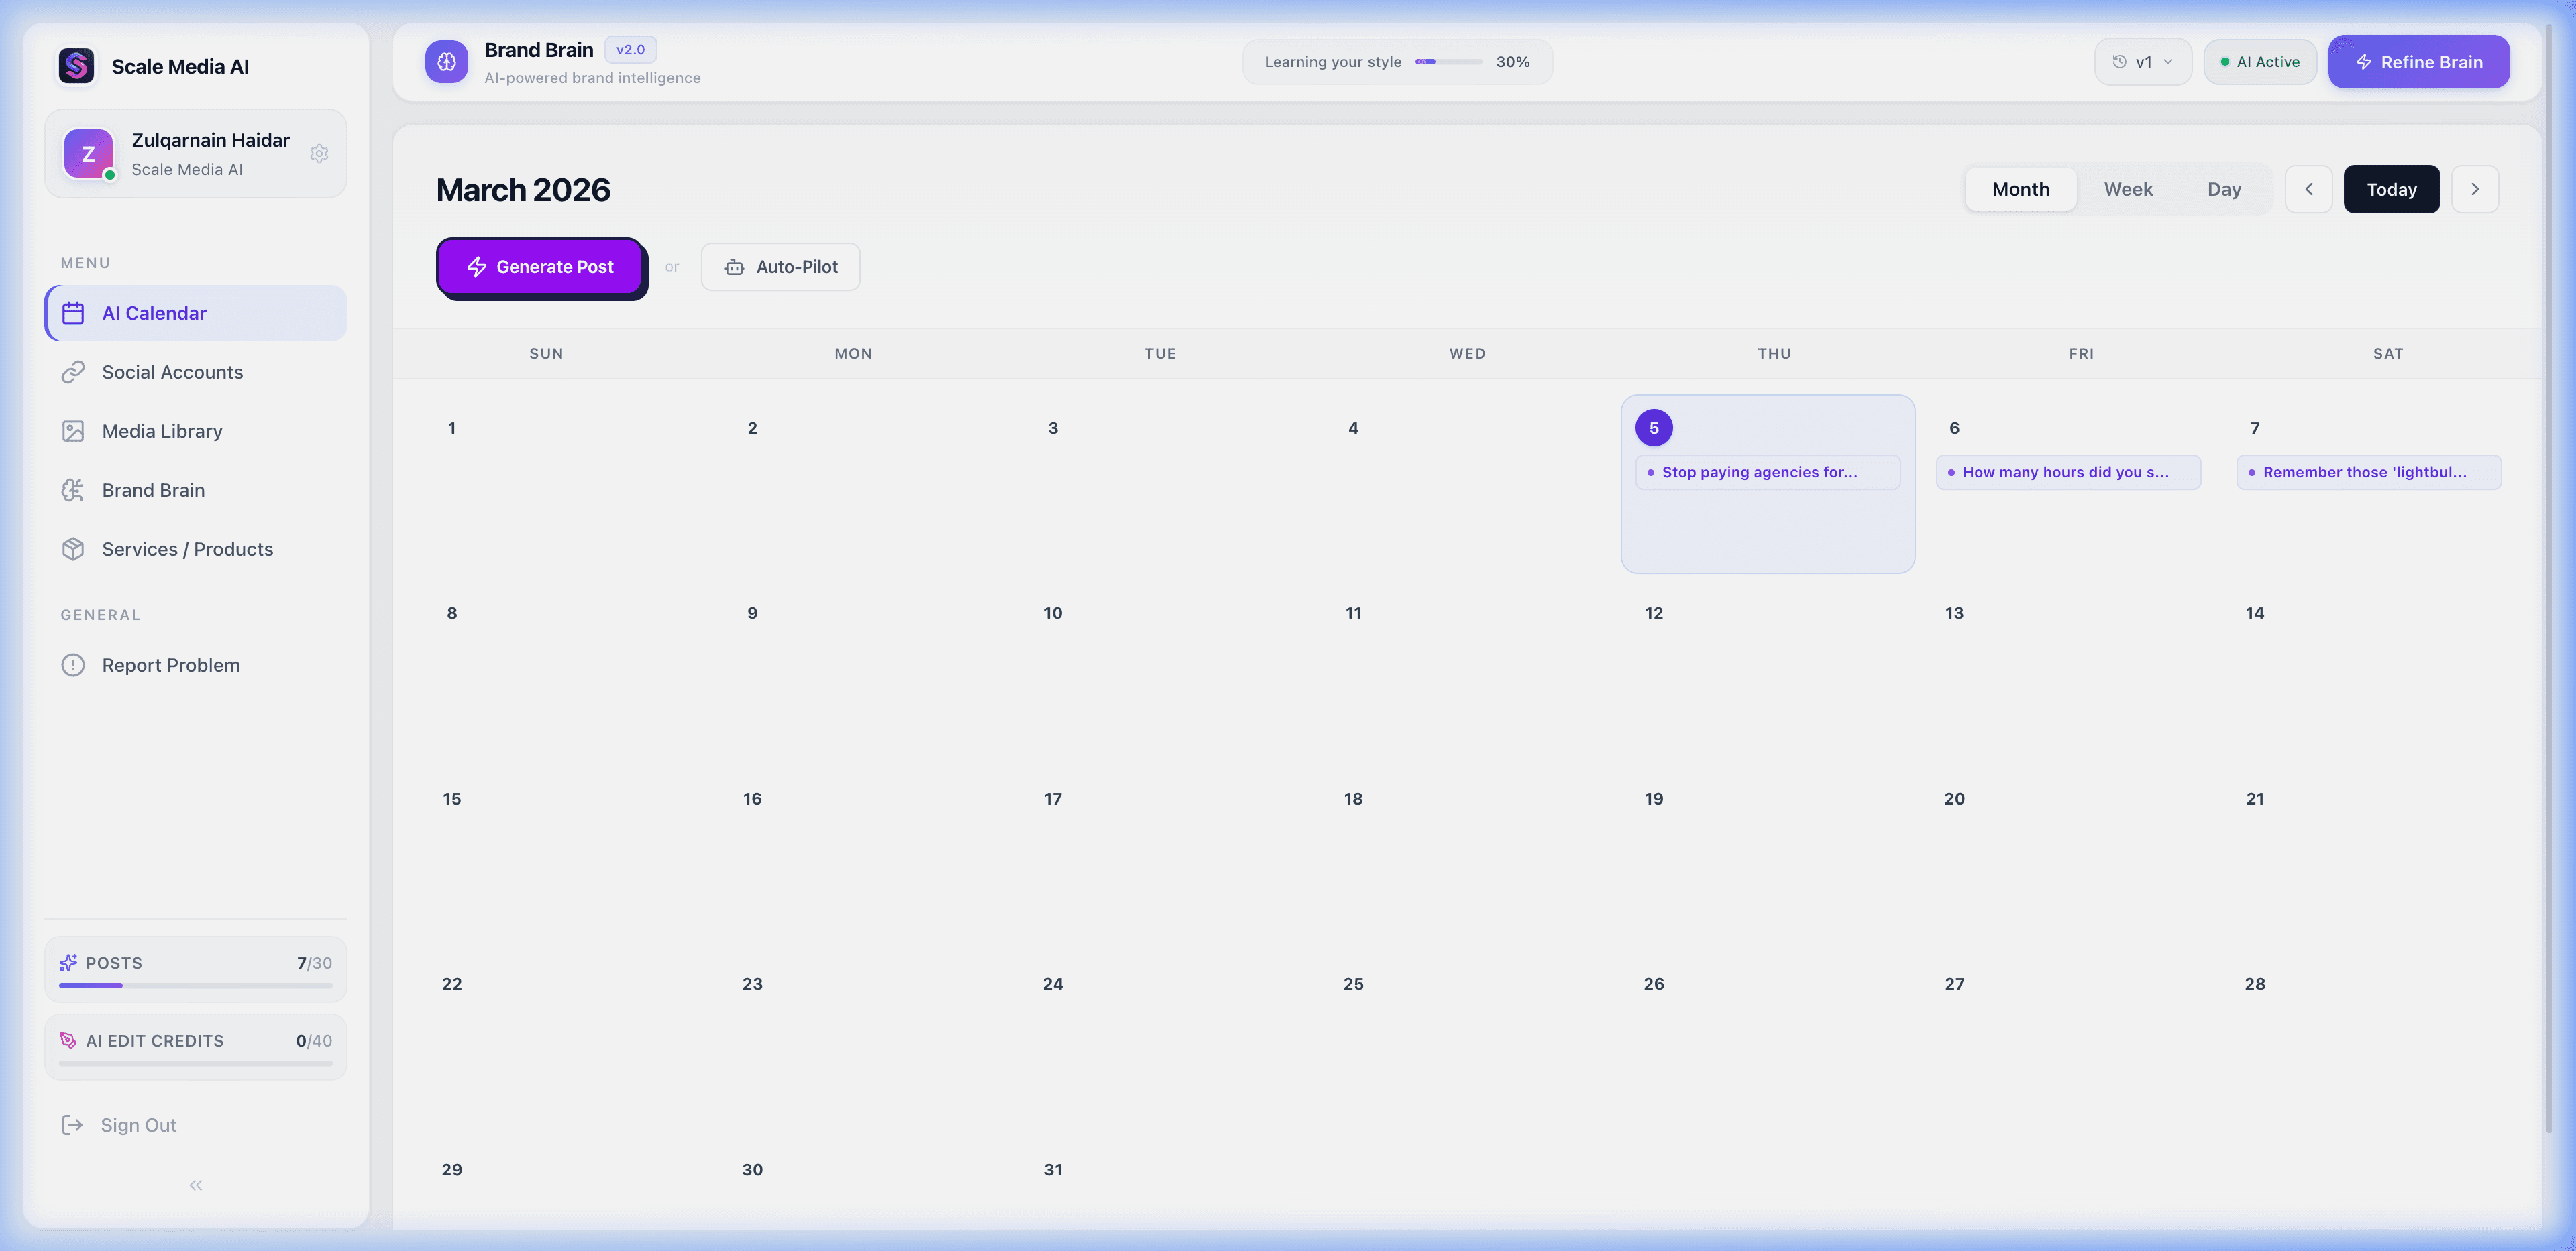Image resolution: width=2576 pixels, height=1251 pixels.
Task: Open Social Accounts from the sidebar
Action: (x=172, y=371)
